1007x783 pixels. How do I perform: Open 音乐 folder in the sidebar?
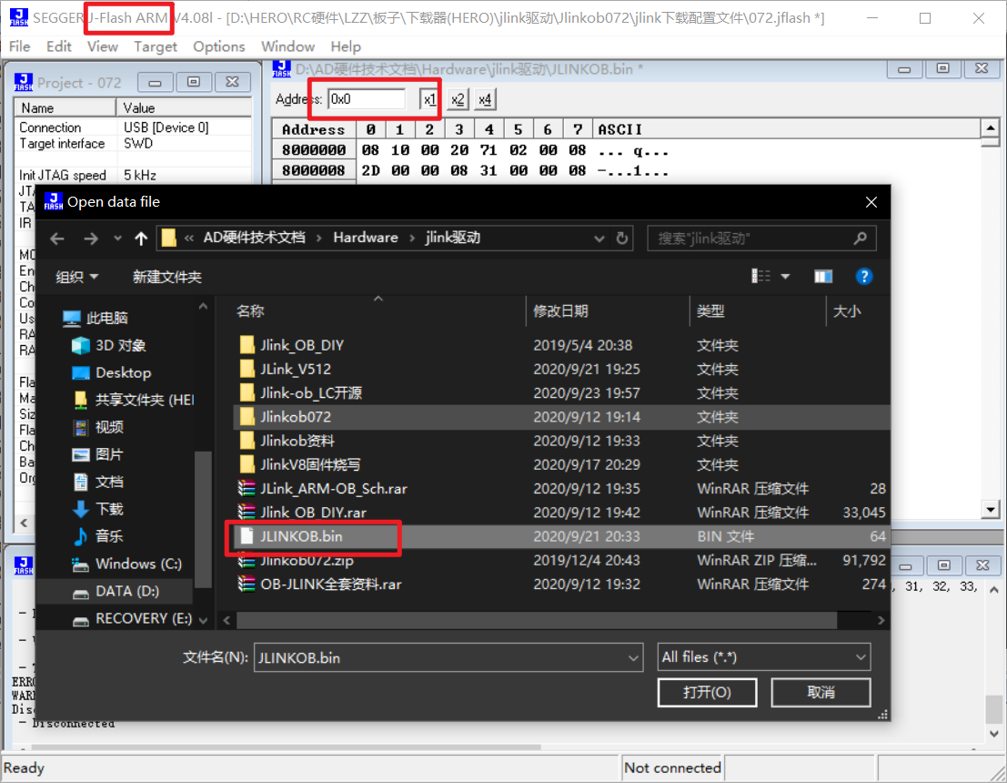[x=97, y=536]
